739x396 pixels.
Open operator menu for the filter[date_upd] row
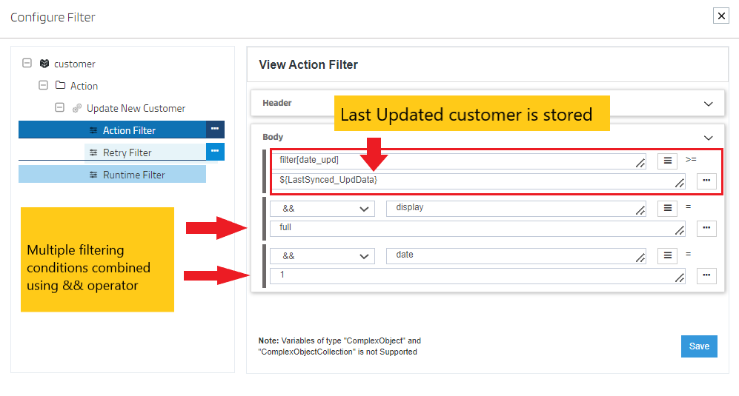[x=667, y=161]
